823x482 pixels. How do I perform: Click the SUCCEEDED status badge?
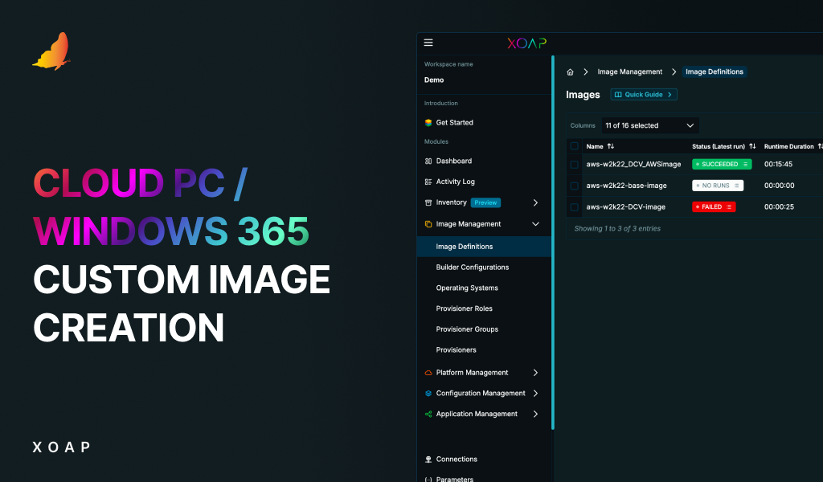(x=722, y=164)
